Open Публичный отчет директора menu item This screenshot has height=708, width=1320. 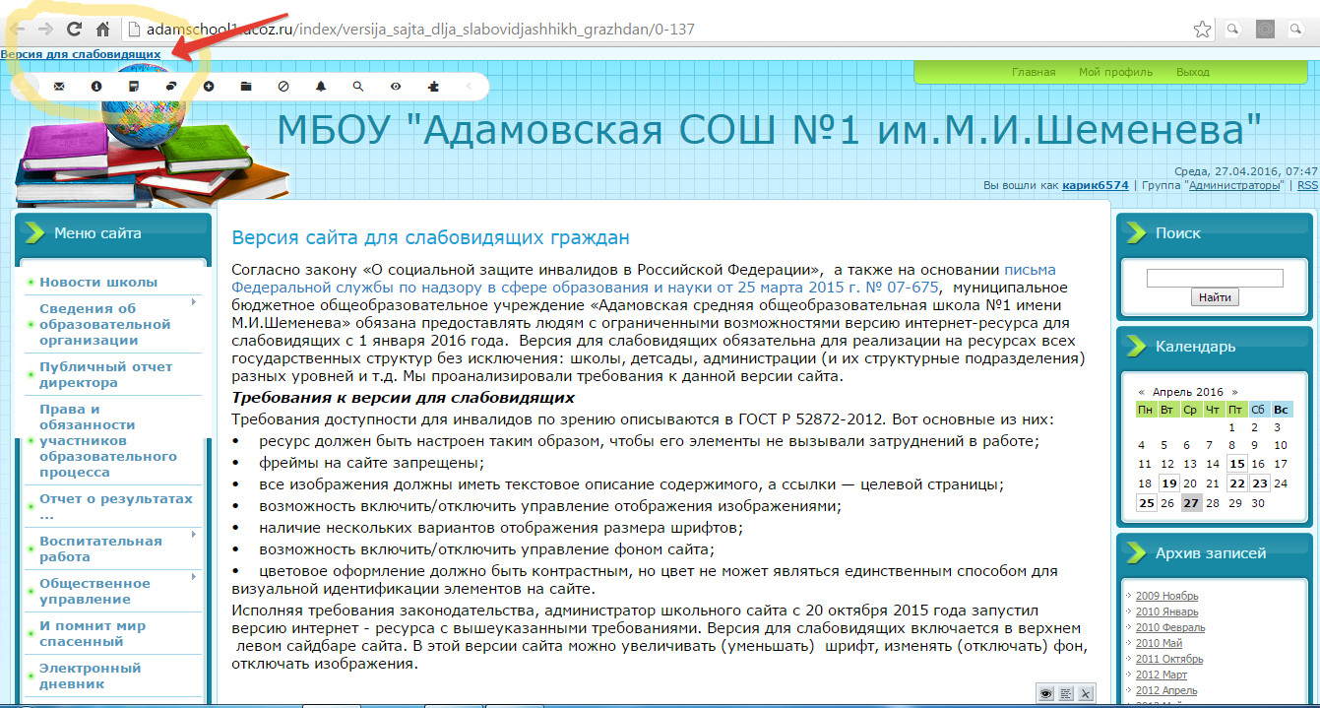106,374
